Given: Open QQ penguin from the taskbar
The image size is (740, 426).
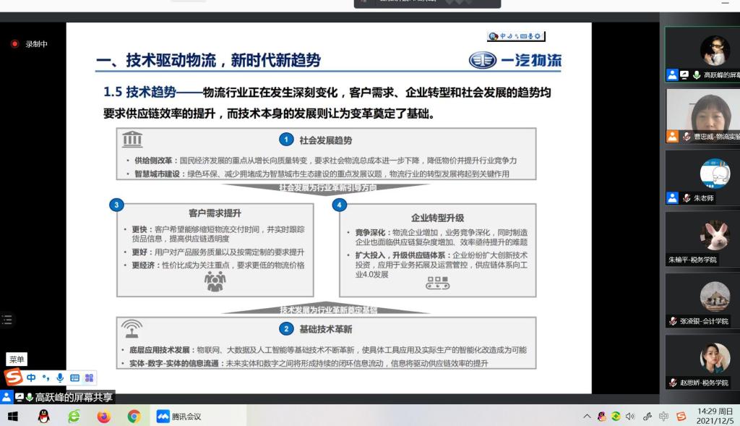Looking at the screenshot, I should tap(43, 416).
